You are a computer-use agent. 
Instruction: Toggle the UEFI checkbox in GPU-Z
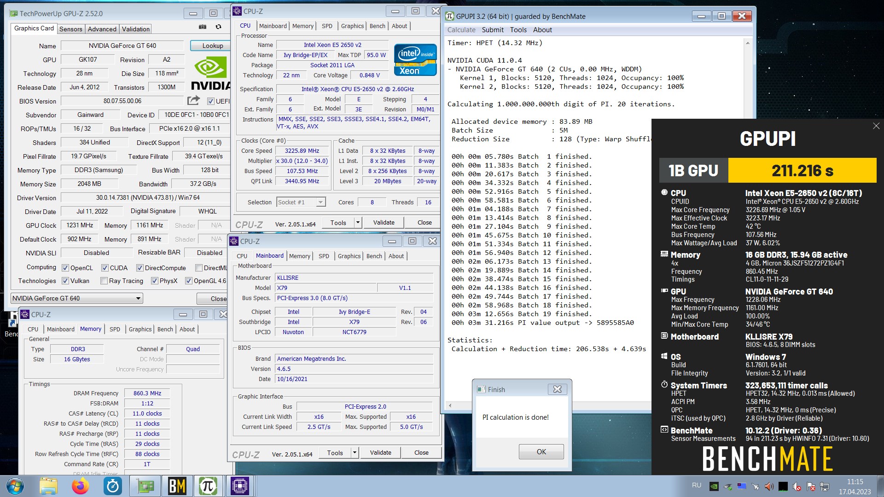coord(211,101)
